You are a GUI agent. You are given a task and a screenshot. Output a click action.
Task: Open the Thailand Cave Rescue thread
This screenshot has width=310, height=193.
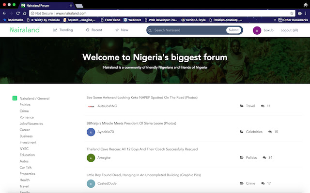(142, 149)
